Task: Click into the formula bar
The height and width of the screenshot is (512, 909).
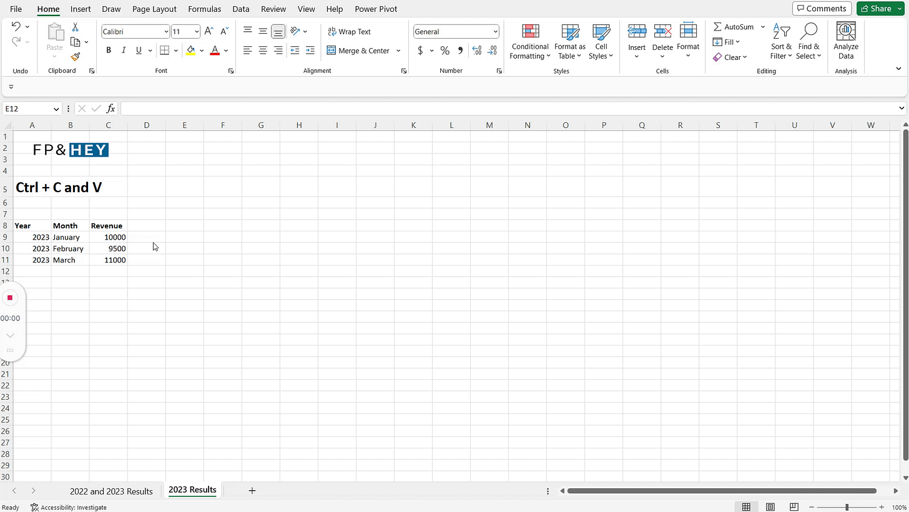Action: (x=509, y=109)
